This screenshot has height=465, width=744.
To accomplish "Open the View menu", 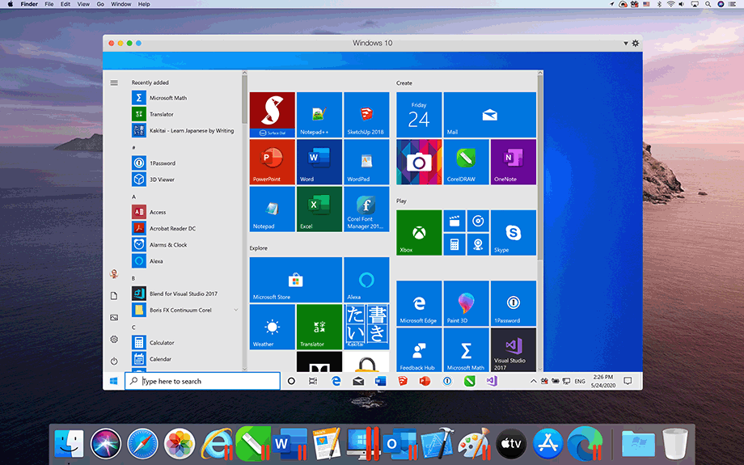I will pyautogui.click(x=83, y=4).
